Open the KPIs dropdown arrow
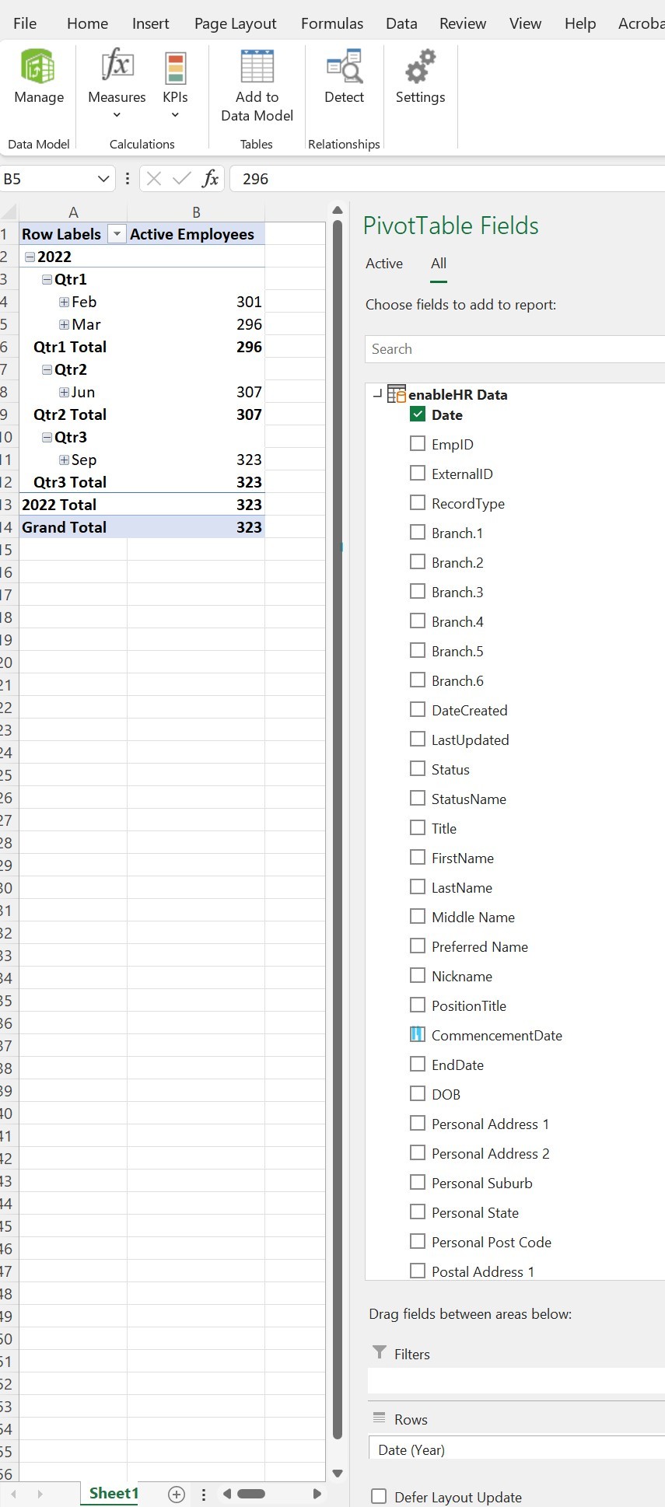Screen dimensions: 665x1507 pos(175,115)
